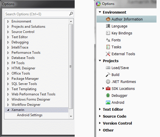Click the Key Bindings keycap icon
Image resolution: width=160 pixels, height=137 pixels.
point(108,33)
